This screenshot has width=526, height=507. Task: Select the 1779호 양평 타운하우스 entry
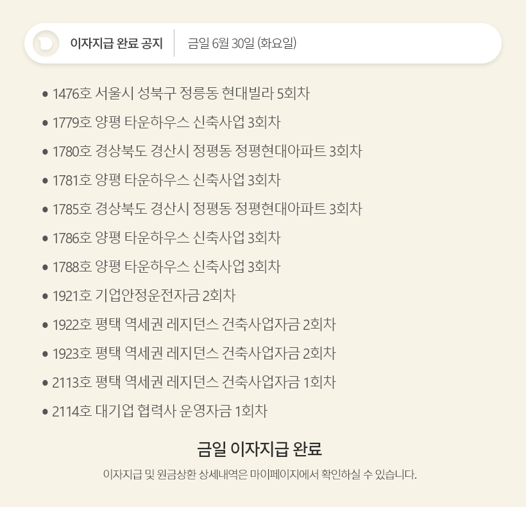tap(167, 123)
